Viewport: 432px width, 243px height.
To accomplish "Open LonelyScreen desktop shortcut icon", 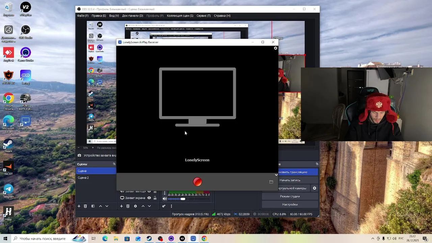I will [25, 123].
